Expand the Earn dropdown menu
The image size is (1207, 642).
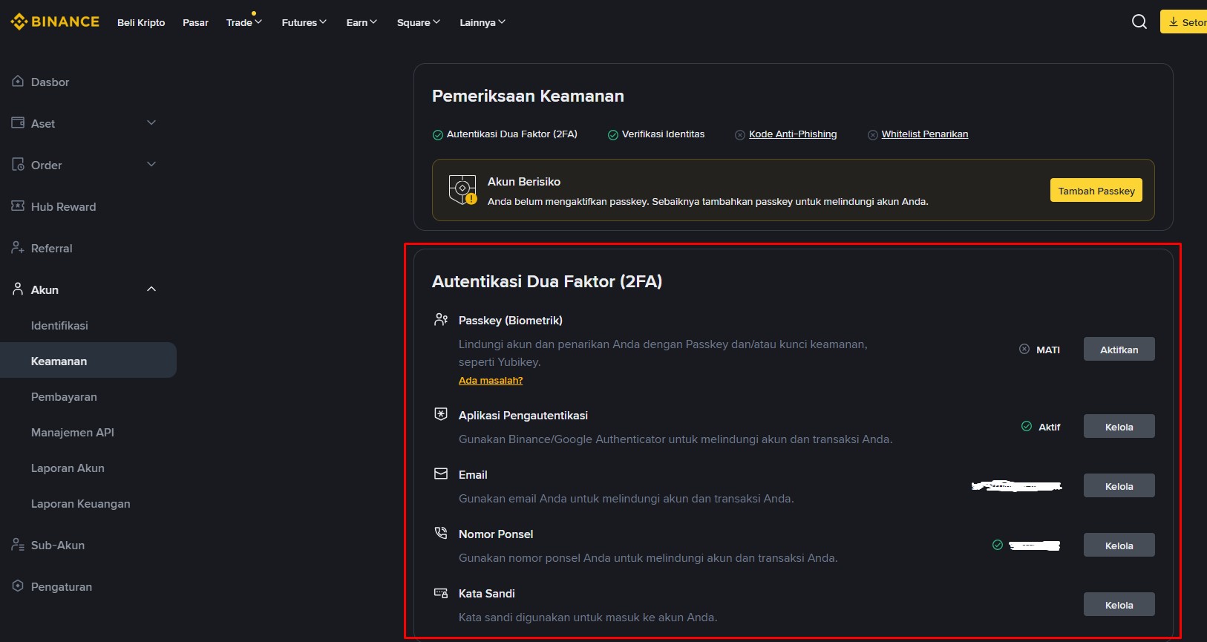(x=362, y=22)
